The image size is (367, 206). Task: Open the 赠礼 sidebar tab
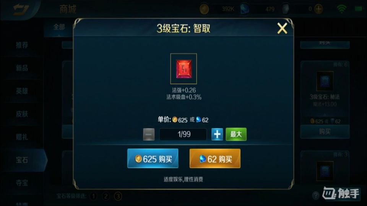(22, 137)
